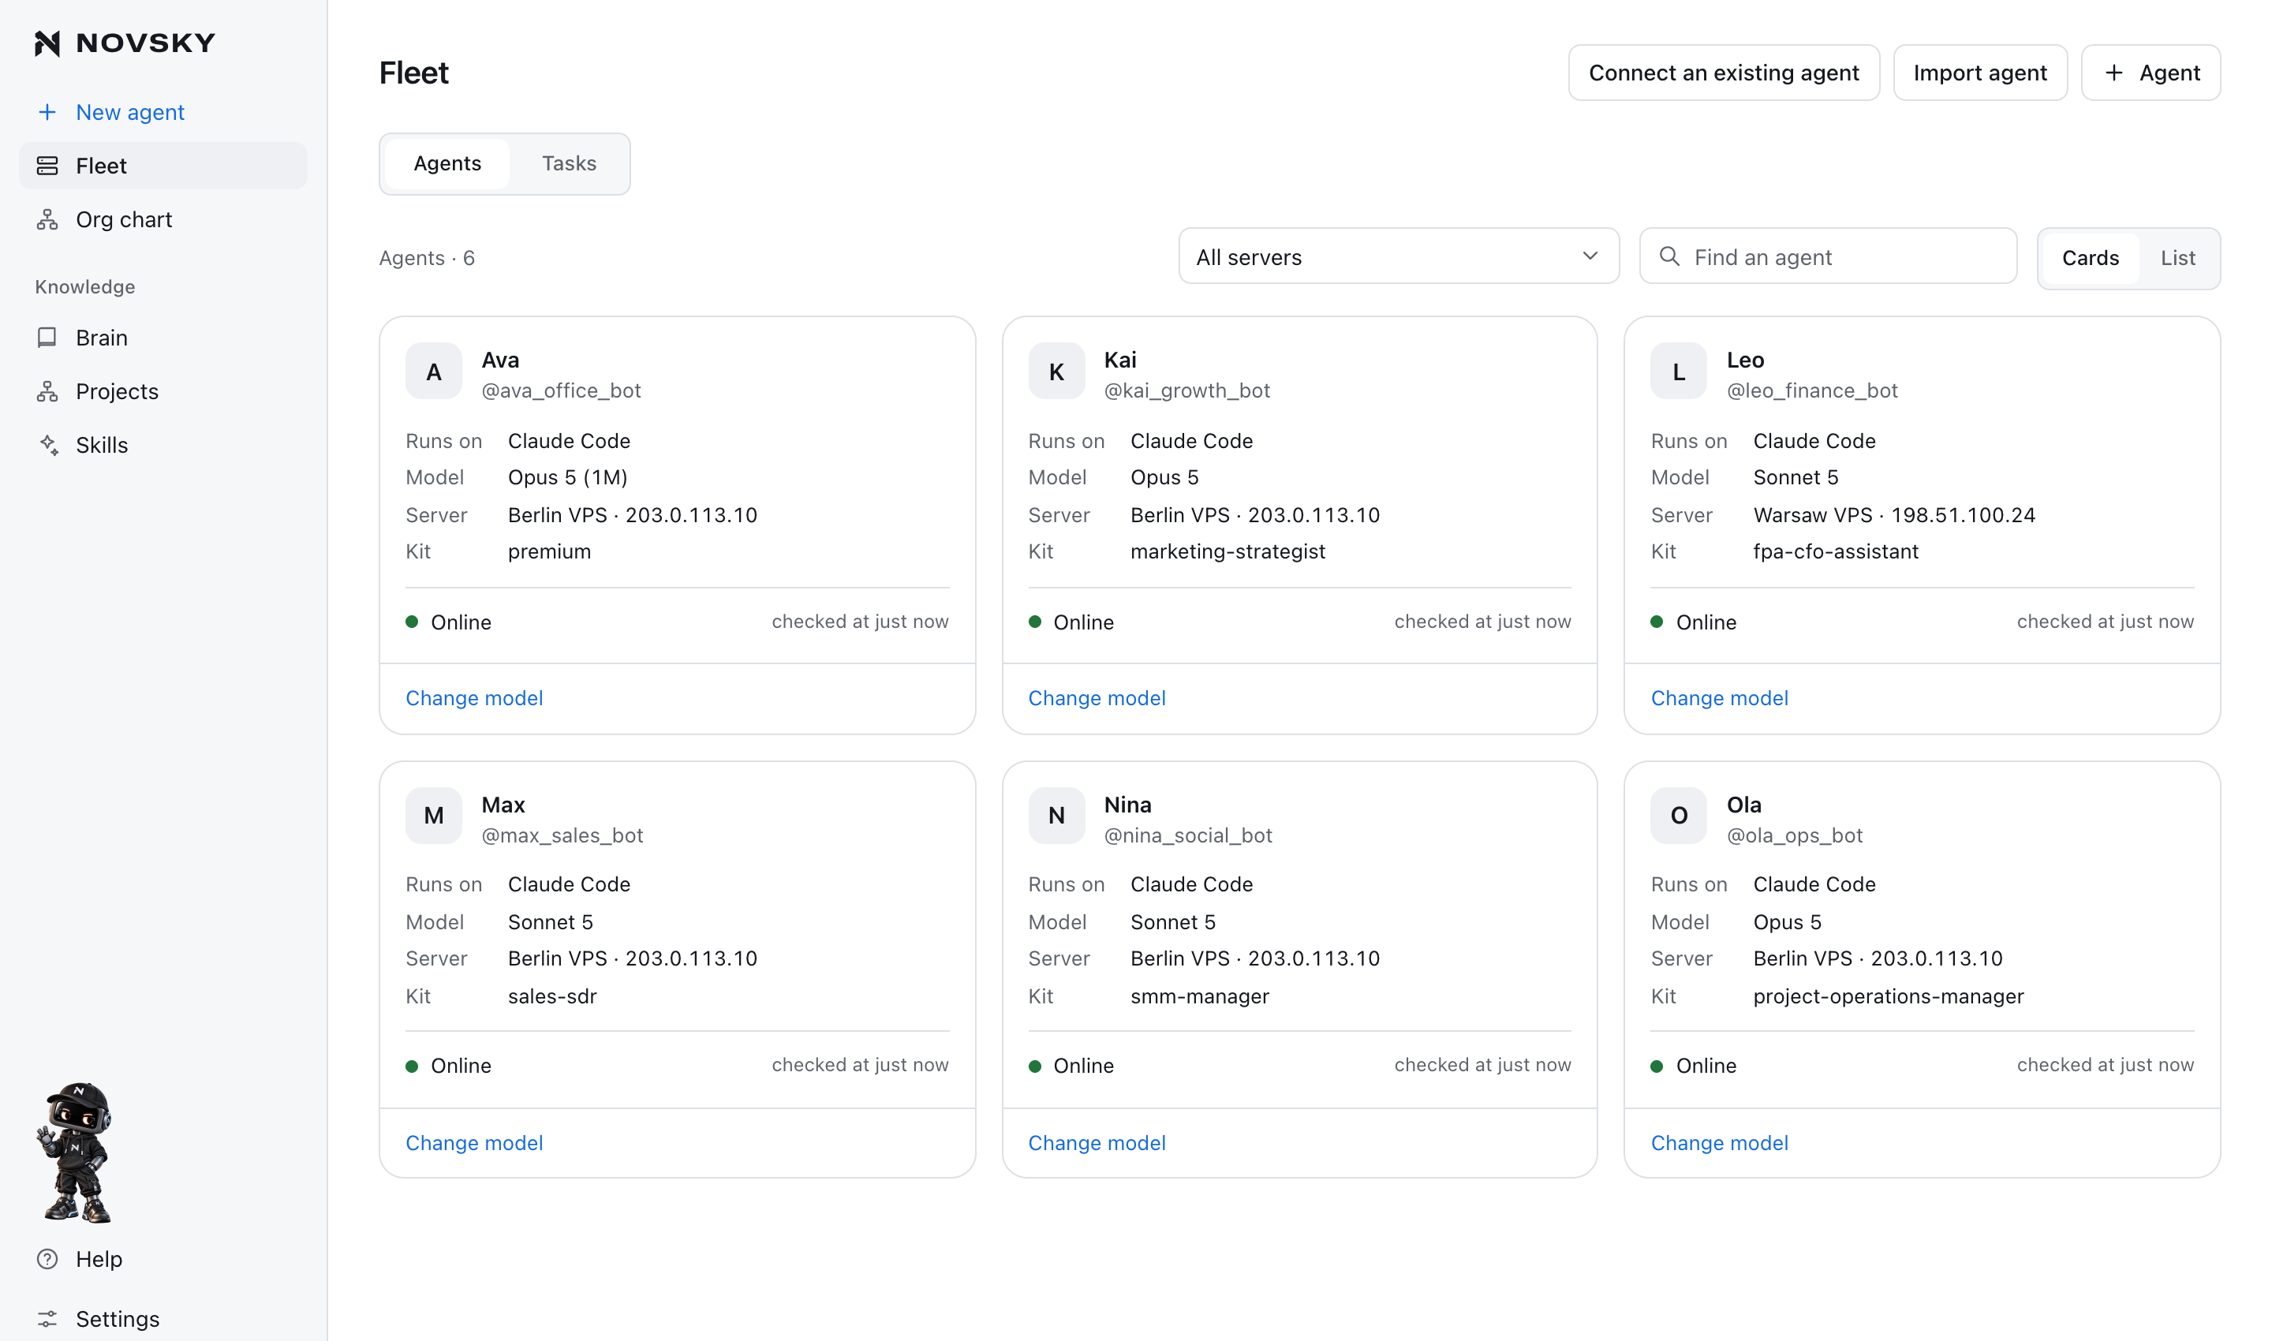Change model for Kai
This screenshot has height=1341, width=2272.
(1097, 697)
